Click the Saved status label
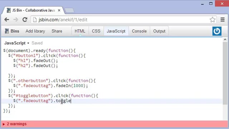 [x=37, y=43]
